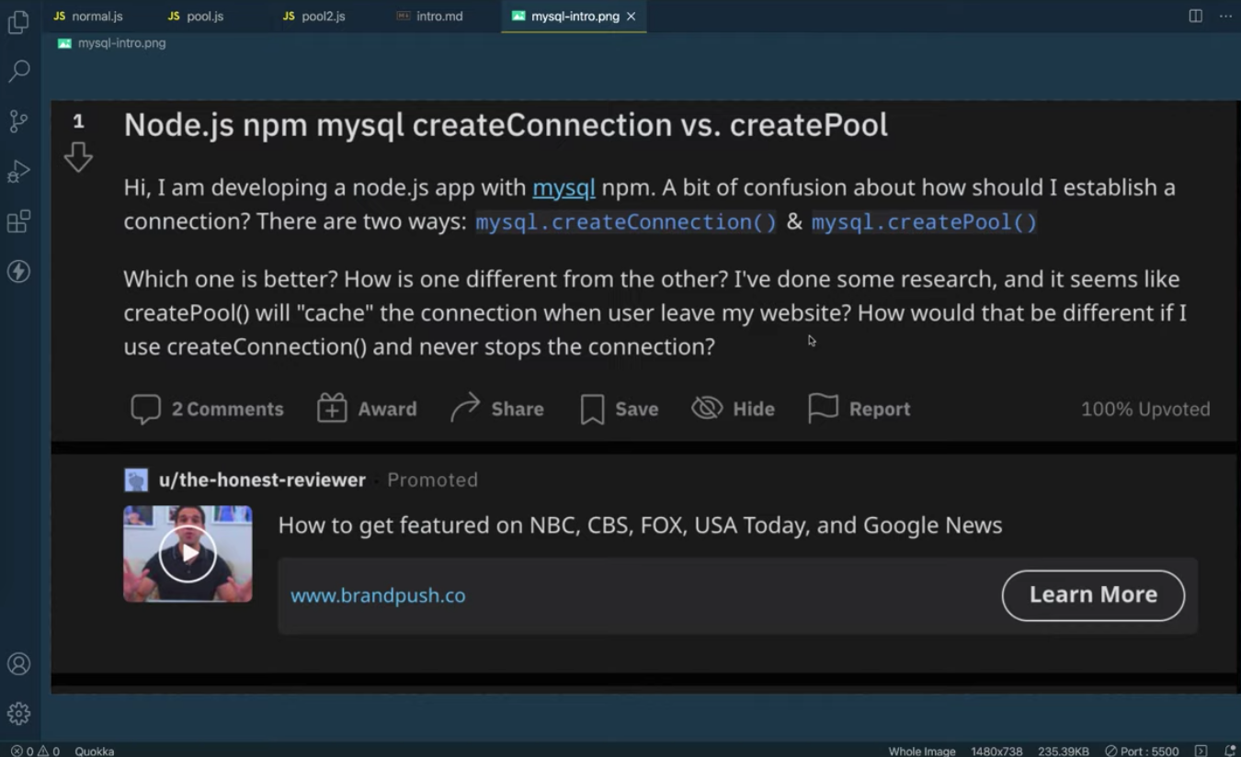Click the Hide button under the post
This screenshot has width=1241, height=757.
coord(734,409)
